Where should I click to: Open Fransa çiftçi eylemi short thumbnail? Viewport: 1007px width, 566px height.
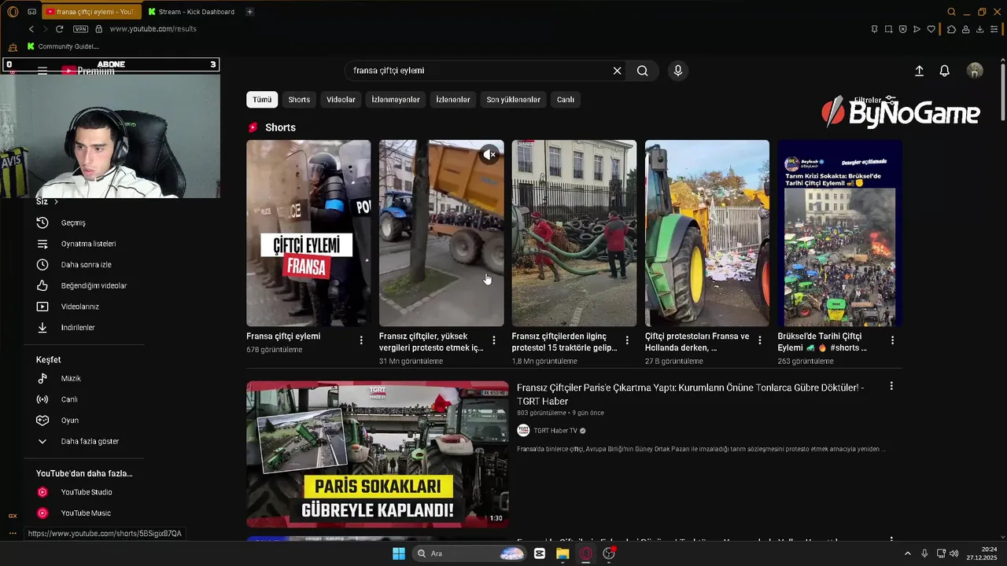(308, 233)
